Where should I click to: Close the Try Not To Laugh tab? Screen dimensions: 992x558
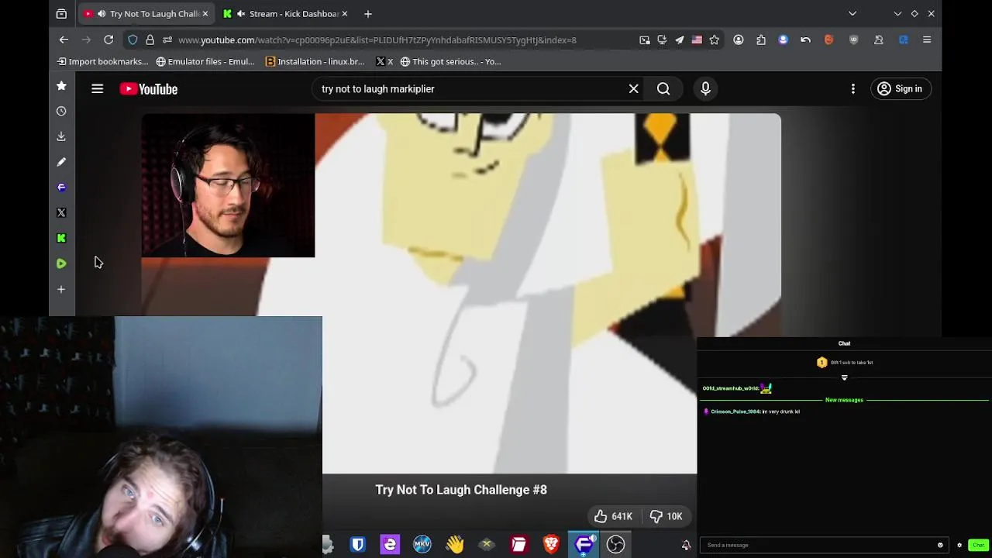click(205, 13)
